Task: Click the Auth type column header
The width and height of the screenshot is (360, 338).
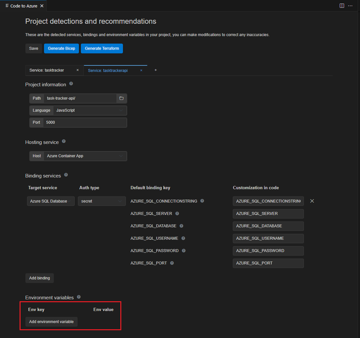Action: coord(89,188)
